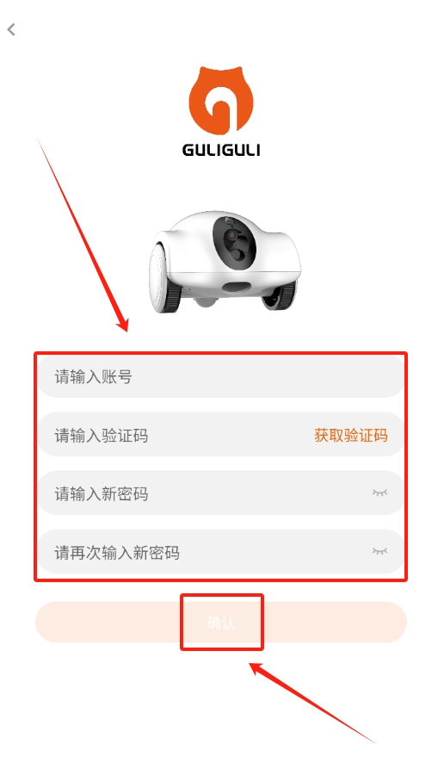Request a code with 获取验证码
This screenshot has width=444, height=775.
(x=351, y=436)
